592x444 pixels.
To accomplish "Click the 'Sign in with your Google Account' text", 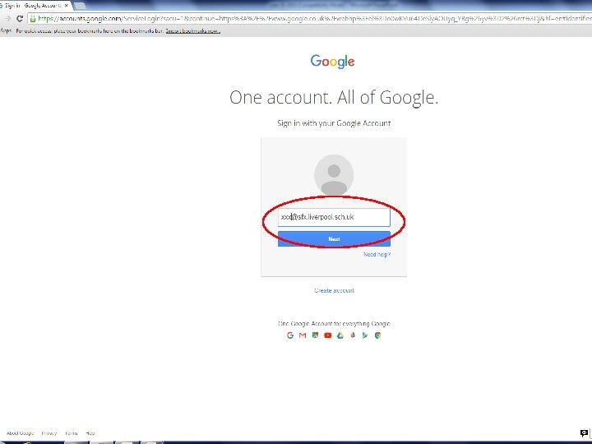I will coord(334,123).
